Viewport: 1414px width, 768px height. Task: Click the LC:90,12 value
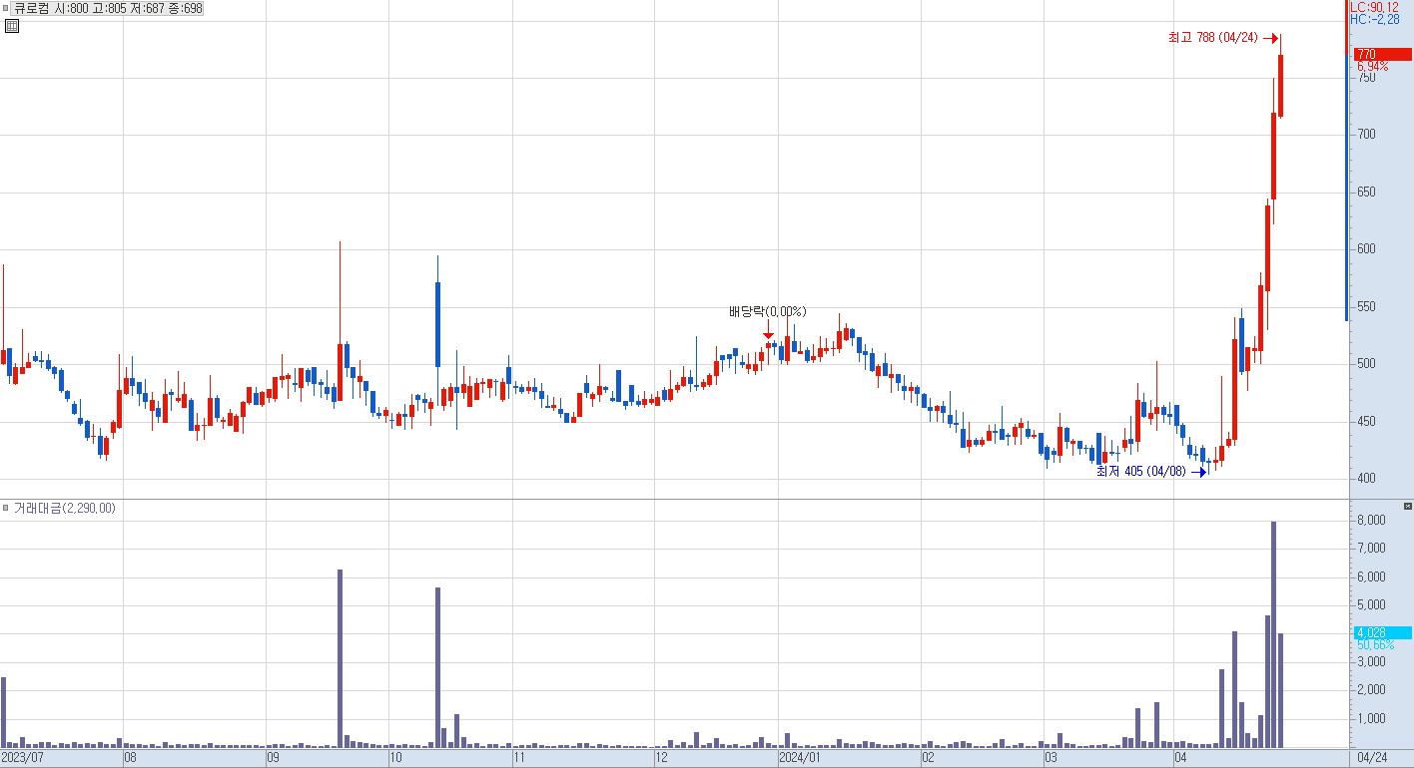point(1374,7)
